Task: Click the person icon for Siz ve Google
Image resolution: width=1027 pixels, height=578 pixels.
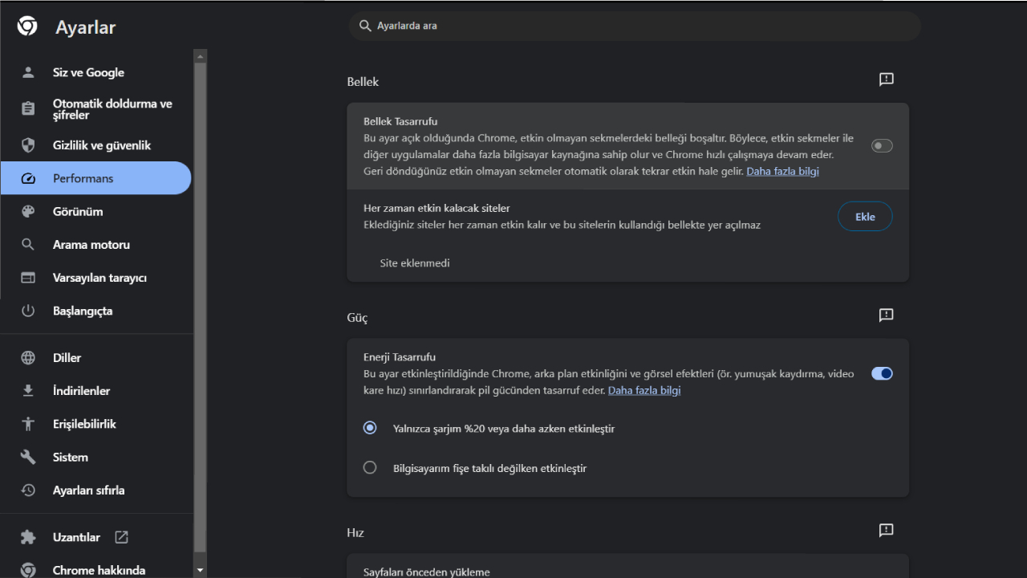Action: pos(28,72)
